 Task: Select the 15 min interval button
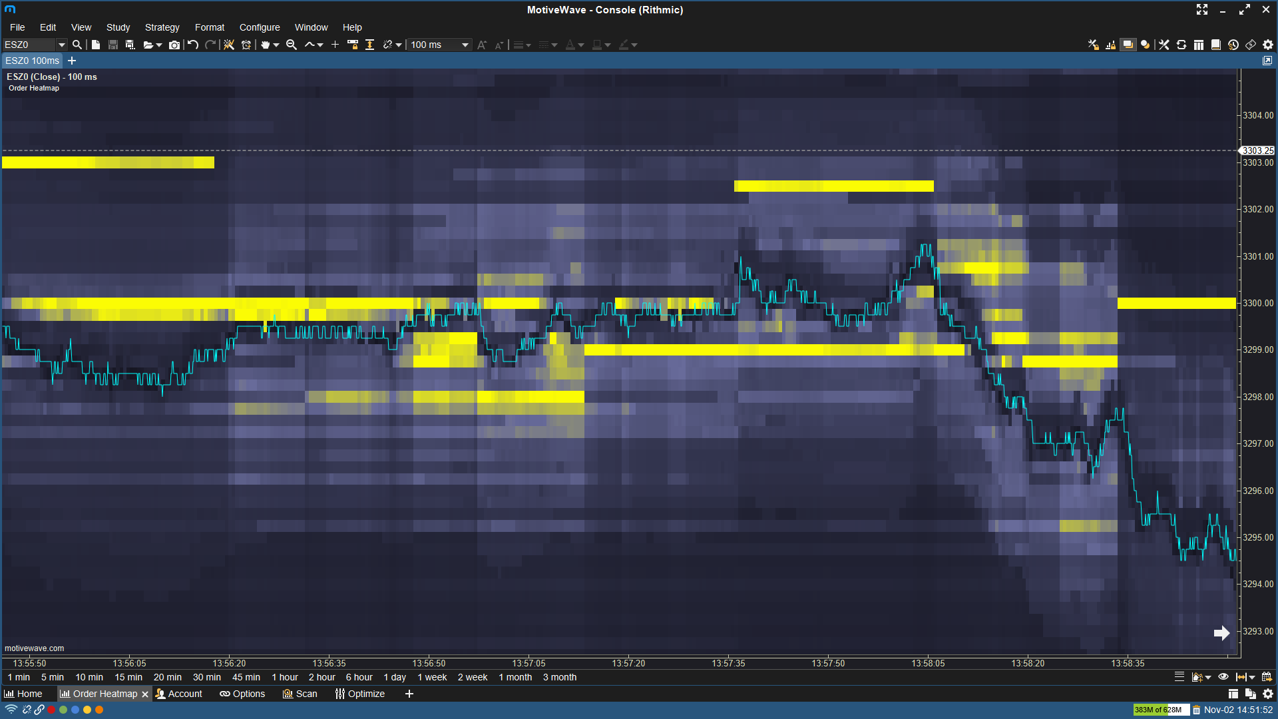(x=128, y=677)
